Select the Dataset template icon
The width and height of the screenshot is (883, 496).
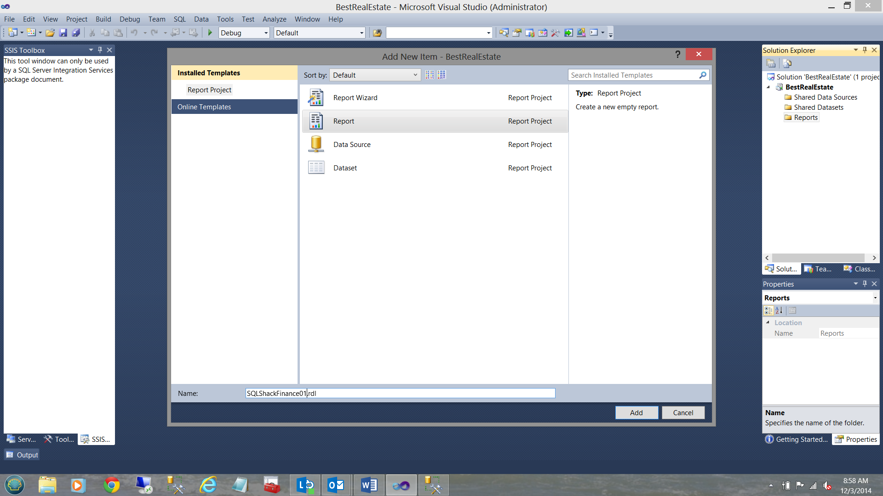pos(316,168)
